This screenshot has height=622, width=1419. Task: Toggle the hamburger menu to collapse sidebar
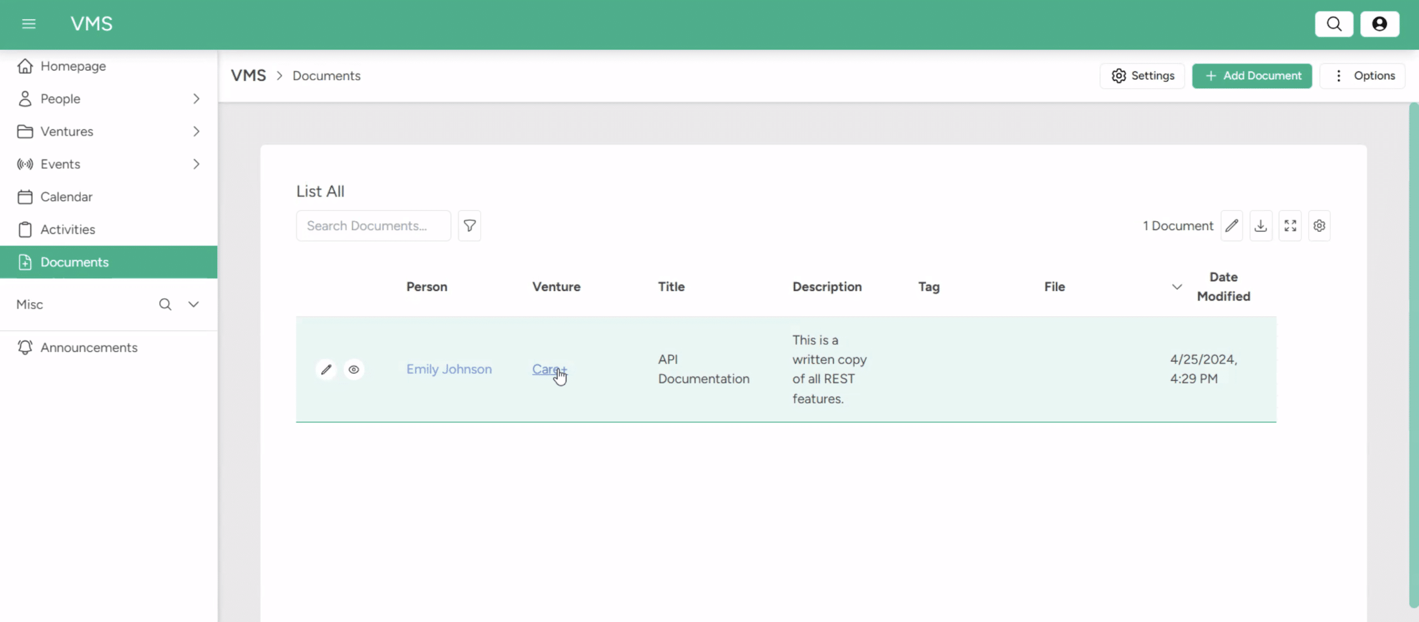pos(29,24)
